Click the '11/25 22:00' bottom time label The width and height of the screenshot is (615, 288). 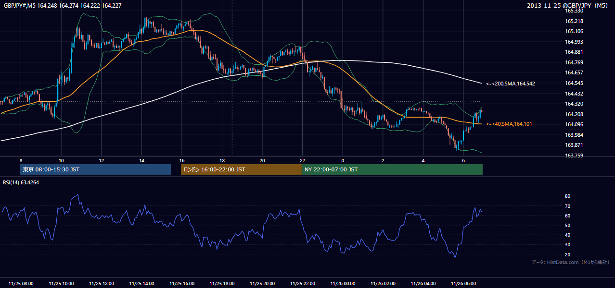(x=303, y=284)
